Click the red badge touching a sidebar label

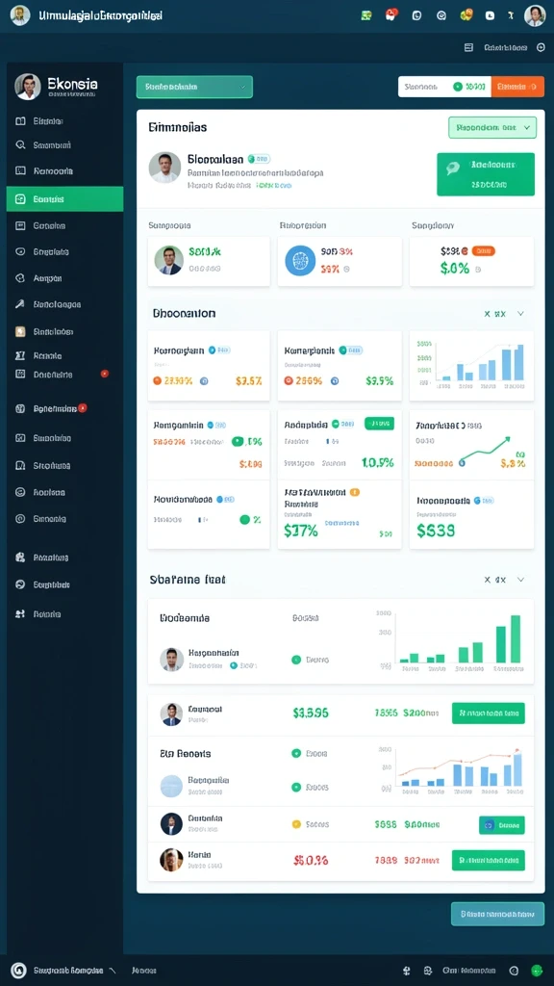pyautogui.click(x=83, y=408)
